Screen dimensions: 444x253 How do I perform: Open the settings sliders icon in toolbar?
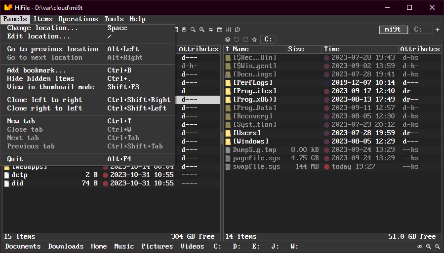229,30
